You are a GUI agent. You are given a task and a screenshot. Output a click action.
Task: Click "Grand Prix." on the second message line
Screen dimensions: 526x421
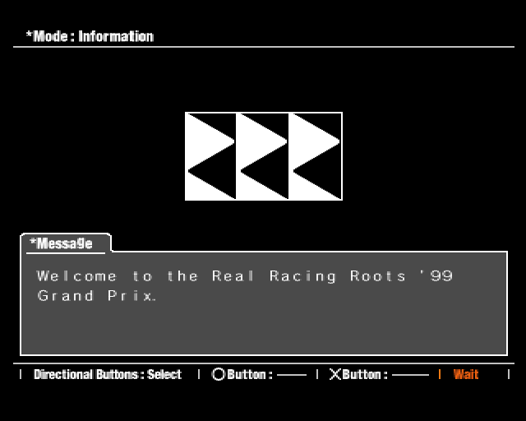96,296
